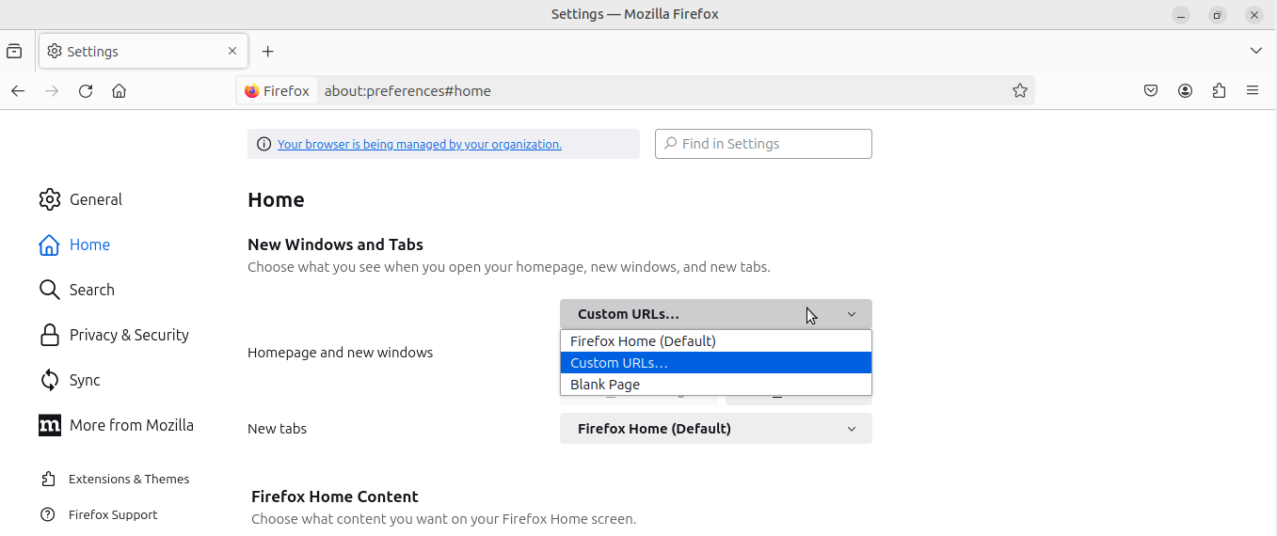
Task: Open the tab list view icon
Action: pyautogui.click(x=14, y=51)
